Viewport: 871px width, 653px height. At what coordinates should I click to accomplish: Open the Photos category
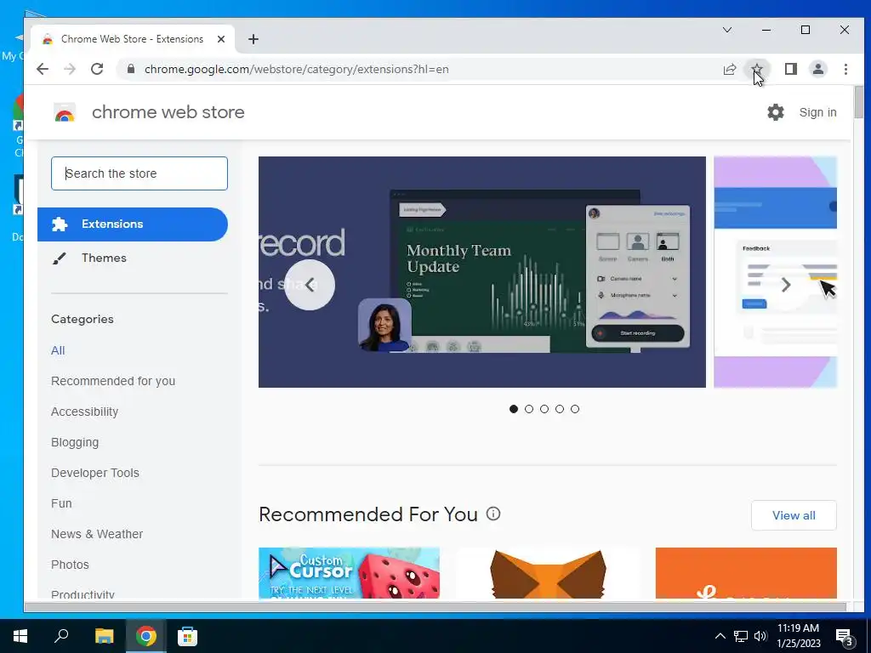click(x=70, y=565)
